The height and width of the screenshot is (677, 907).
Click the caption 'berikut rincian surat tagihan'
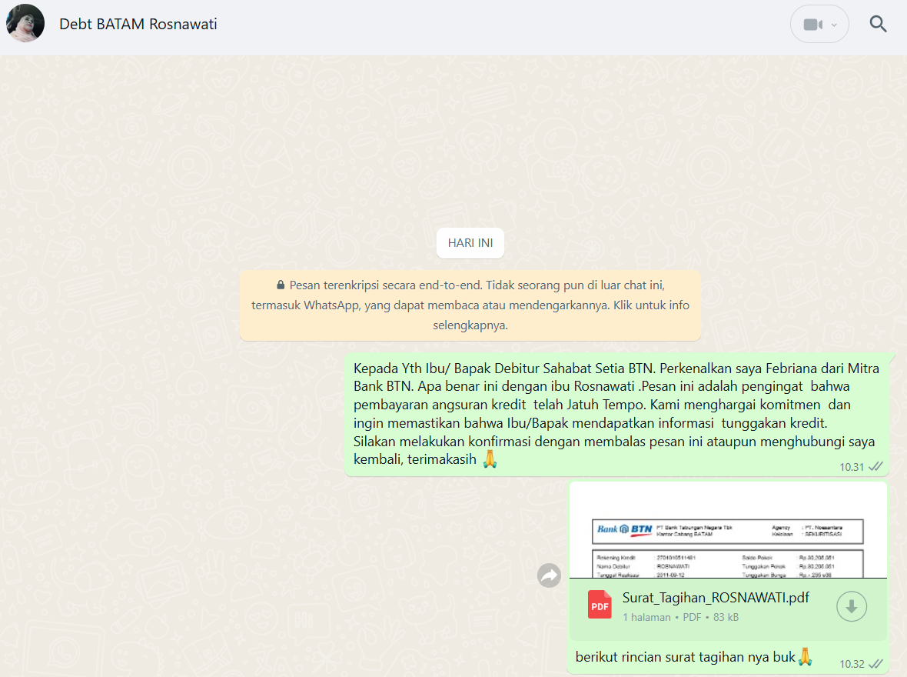(x=686, y=657)
